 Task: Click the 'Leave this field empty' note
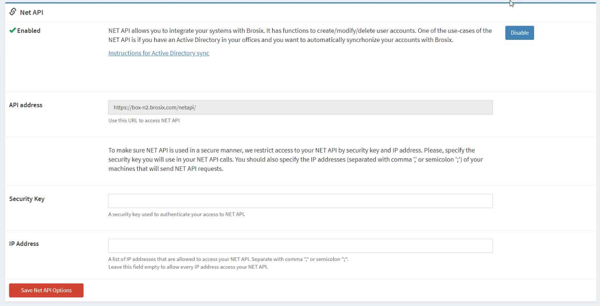188,267
